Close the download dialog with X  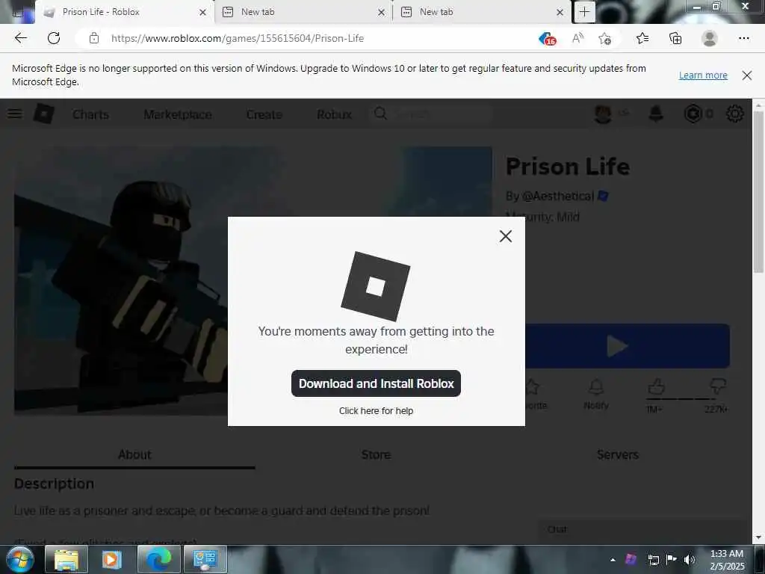(x=506, y=236)
